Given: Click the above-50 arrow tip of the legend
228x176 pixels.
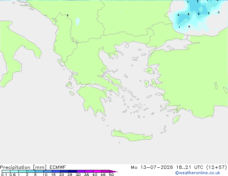Looking at the screenshot, I should [114, 171].
